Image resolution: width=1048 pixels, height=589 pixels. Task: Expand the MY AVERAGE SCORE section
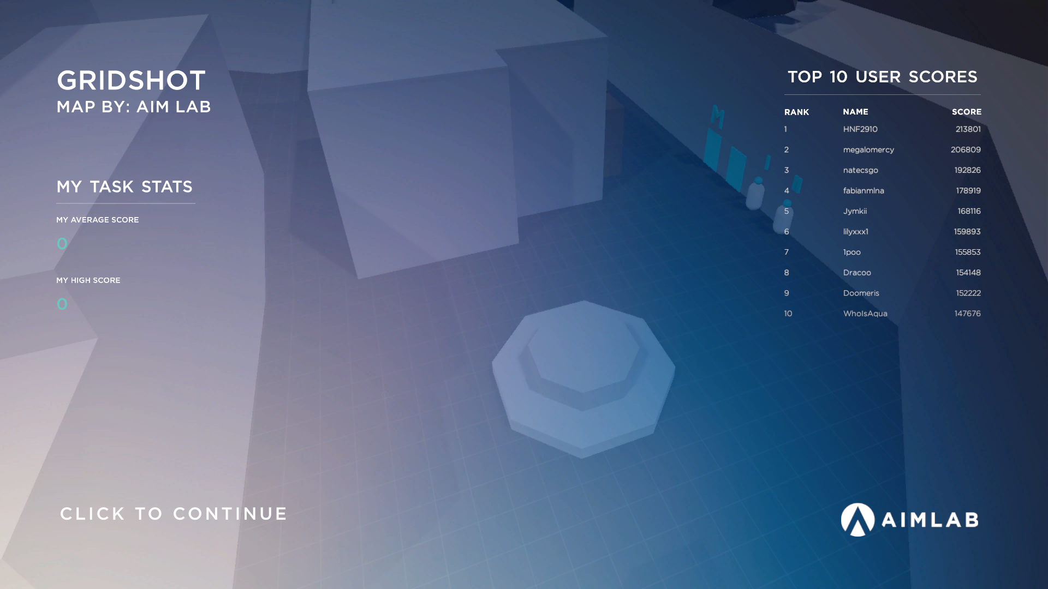97,219
